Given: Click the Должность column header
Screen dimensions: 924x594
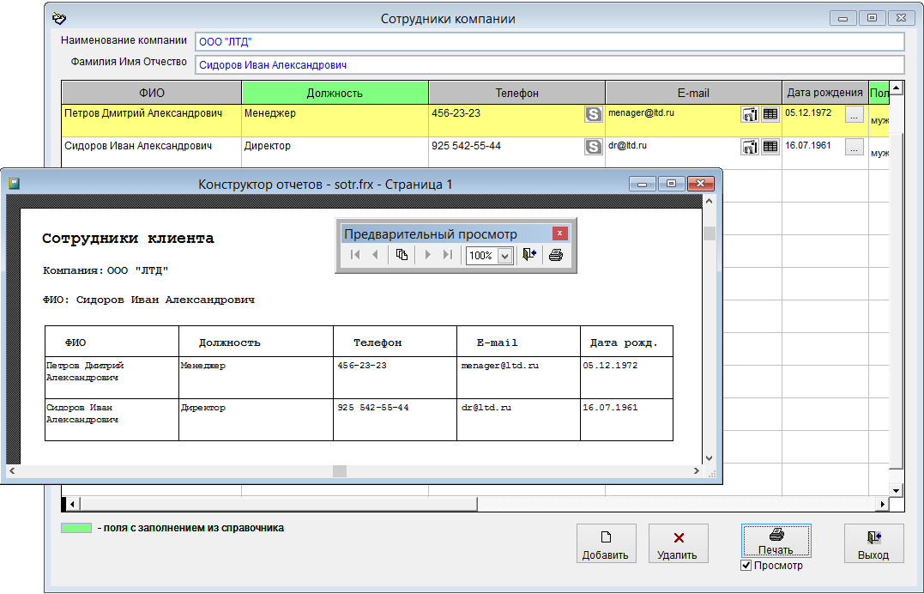Looking at the screenshot, I should pyautogui.click(x=335, y=93).
